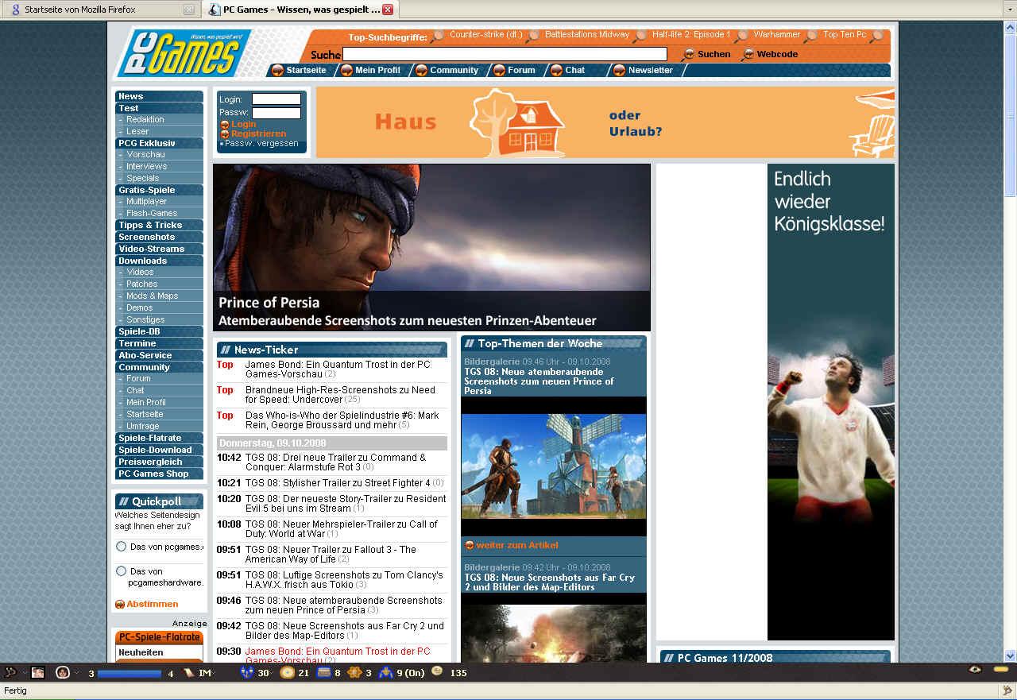The image size is (1017, 700).
Task: Click the gold coin icon showing 21
Action: (x=287, y=673)
